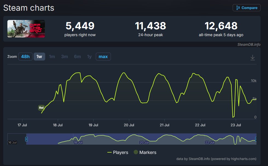Switch zoom to max
268x166 pixels.
103,57
